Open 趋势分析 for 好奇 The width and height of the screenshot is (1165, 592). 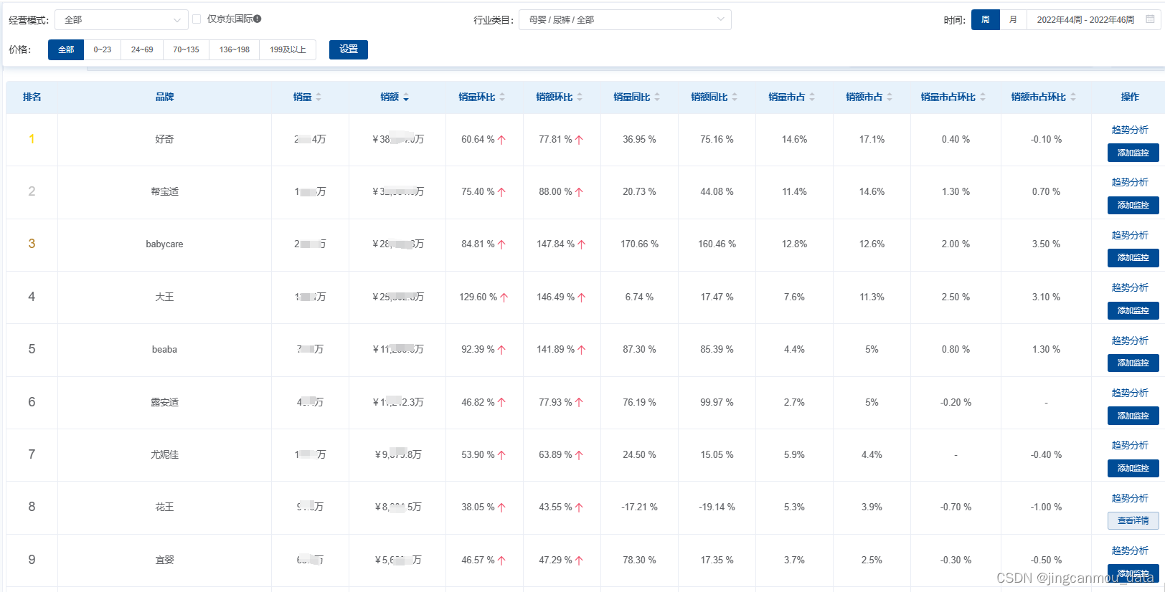[1130, 130]
